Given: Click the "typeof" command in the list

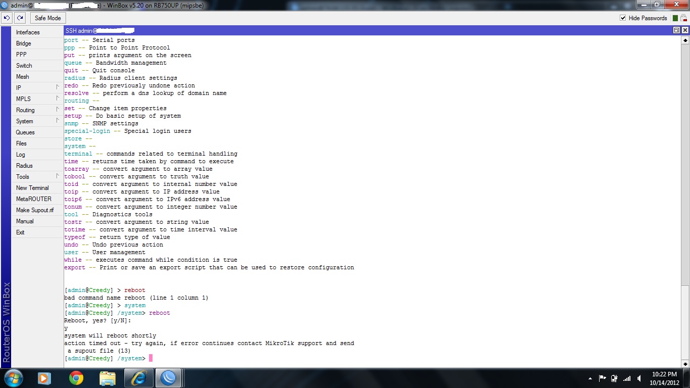Looking at the screenshot, I should pos(75,237).
